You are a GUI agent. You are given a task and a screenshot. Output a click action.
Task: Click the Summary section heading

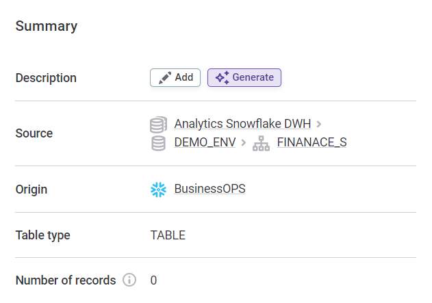(47, 27)
